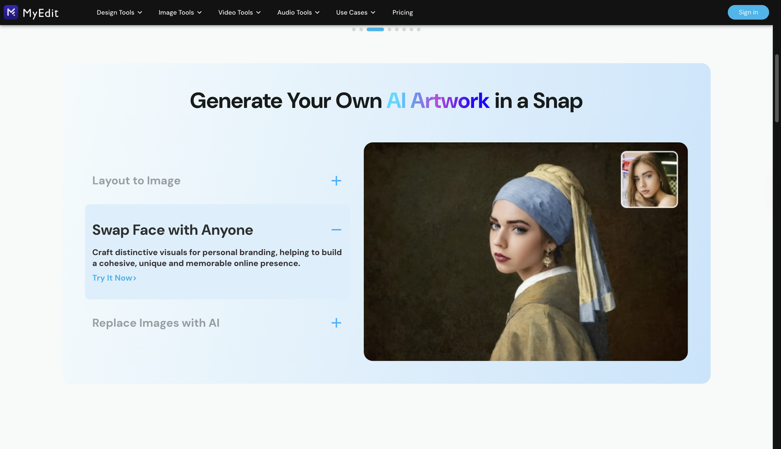This screenshot has height=449, width=781.
Task: Click the page's vertical scrollbar thumb
Action: coord(777,88)
